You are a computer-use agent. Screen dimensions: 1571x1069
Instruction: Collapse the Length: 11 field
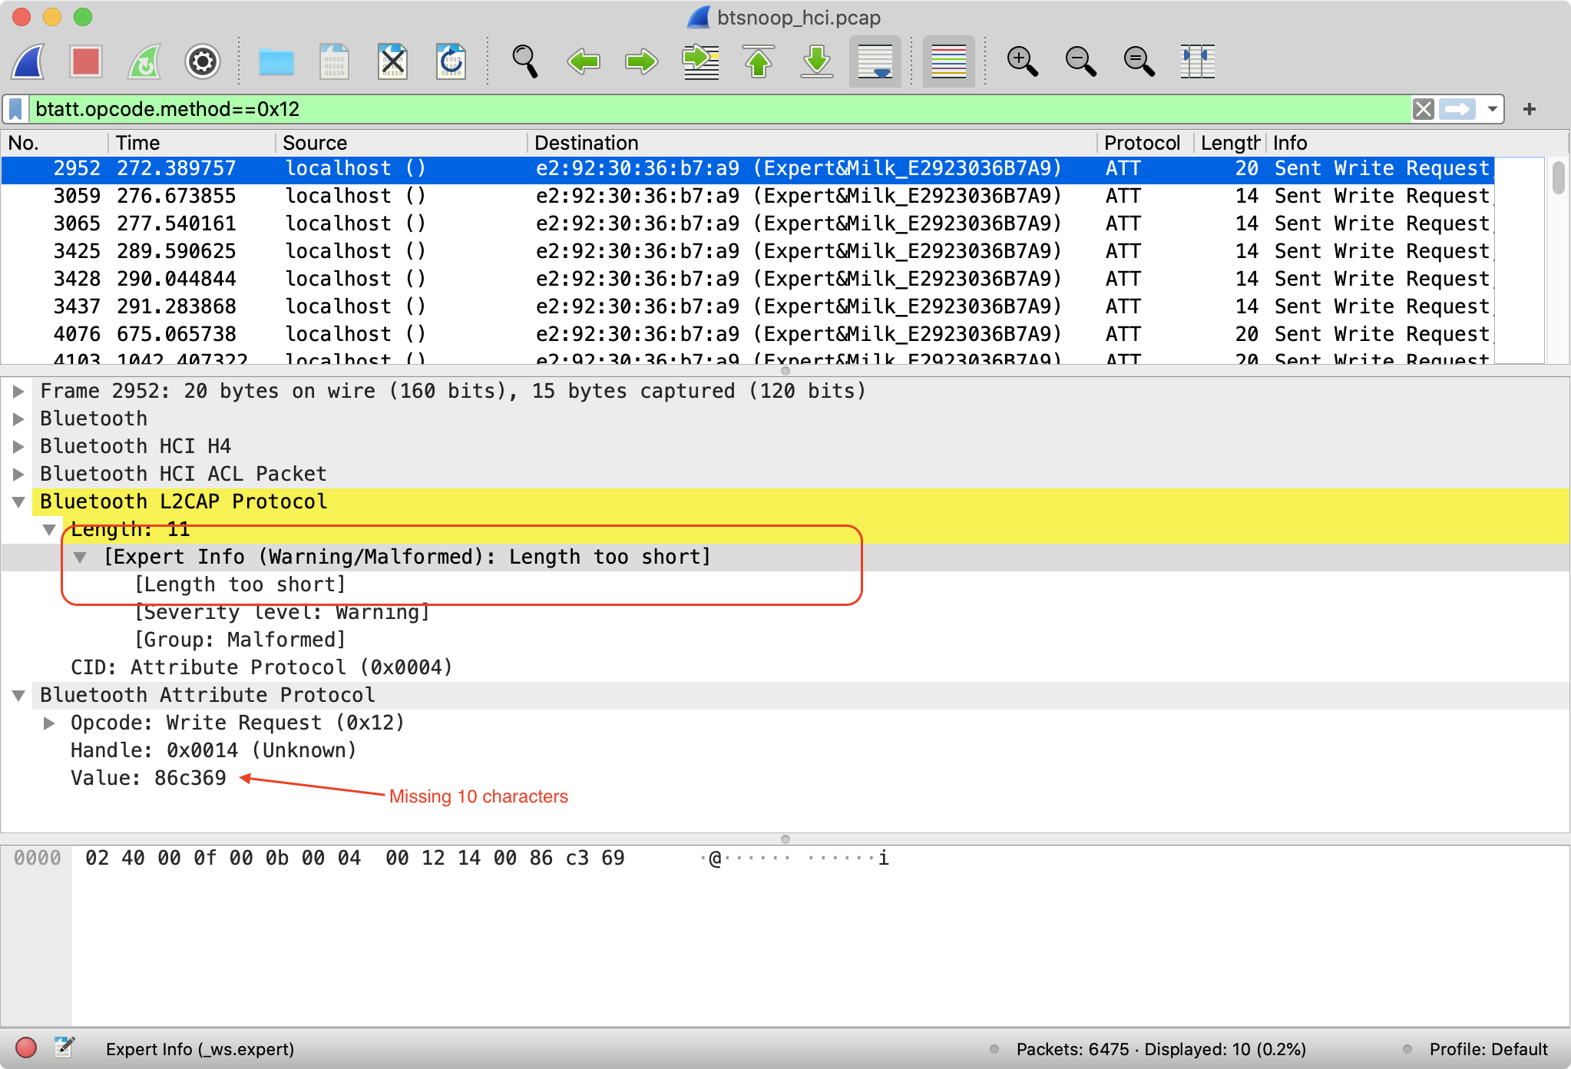(x=49, y=529)
